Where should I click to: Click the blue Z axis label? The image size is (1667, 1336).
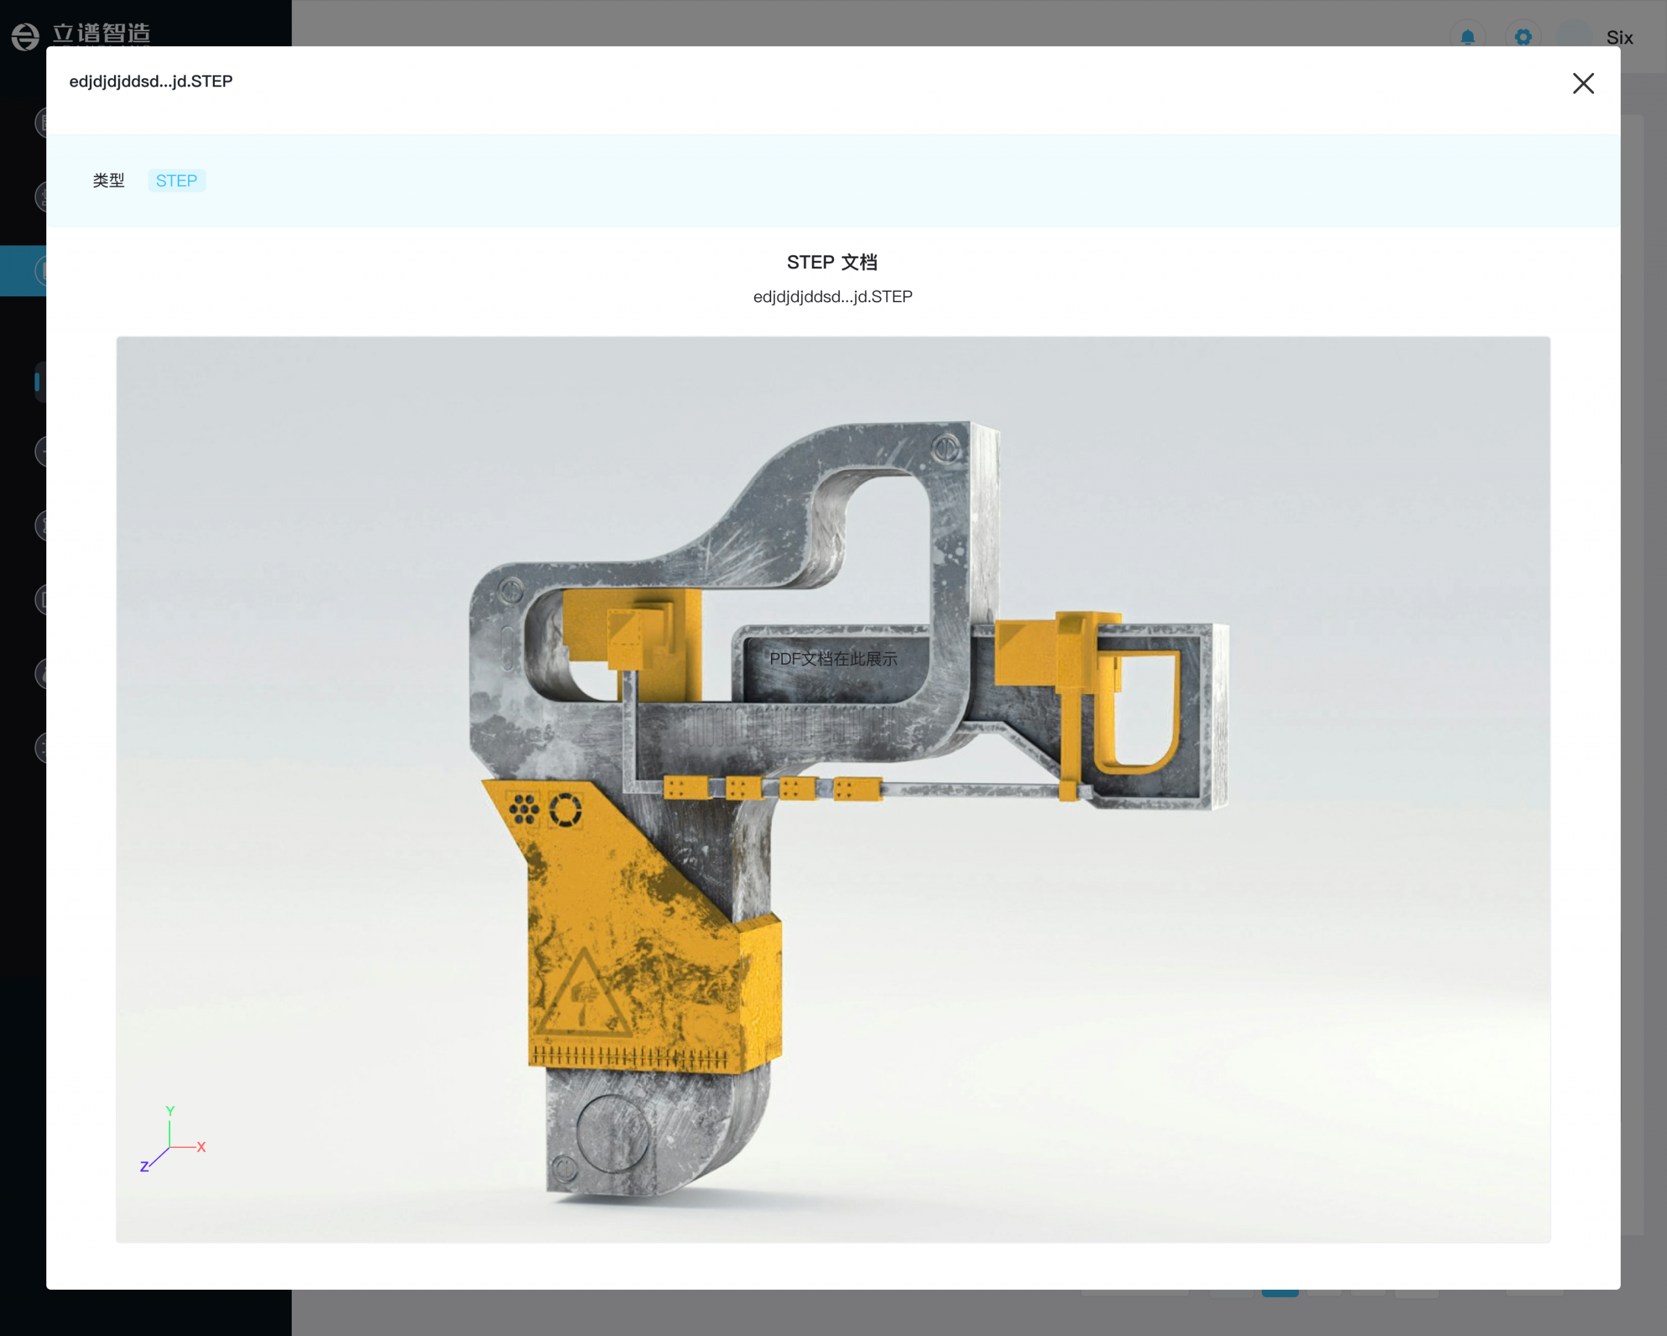144,1167
